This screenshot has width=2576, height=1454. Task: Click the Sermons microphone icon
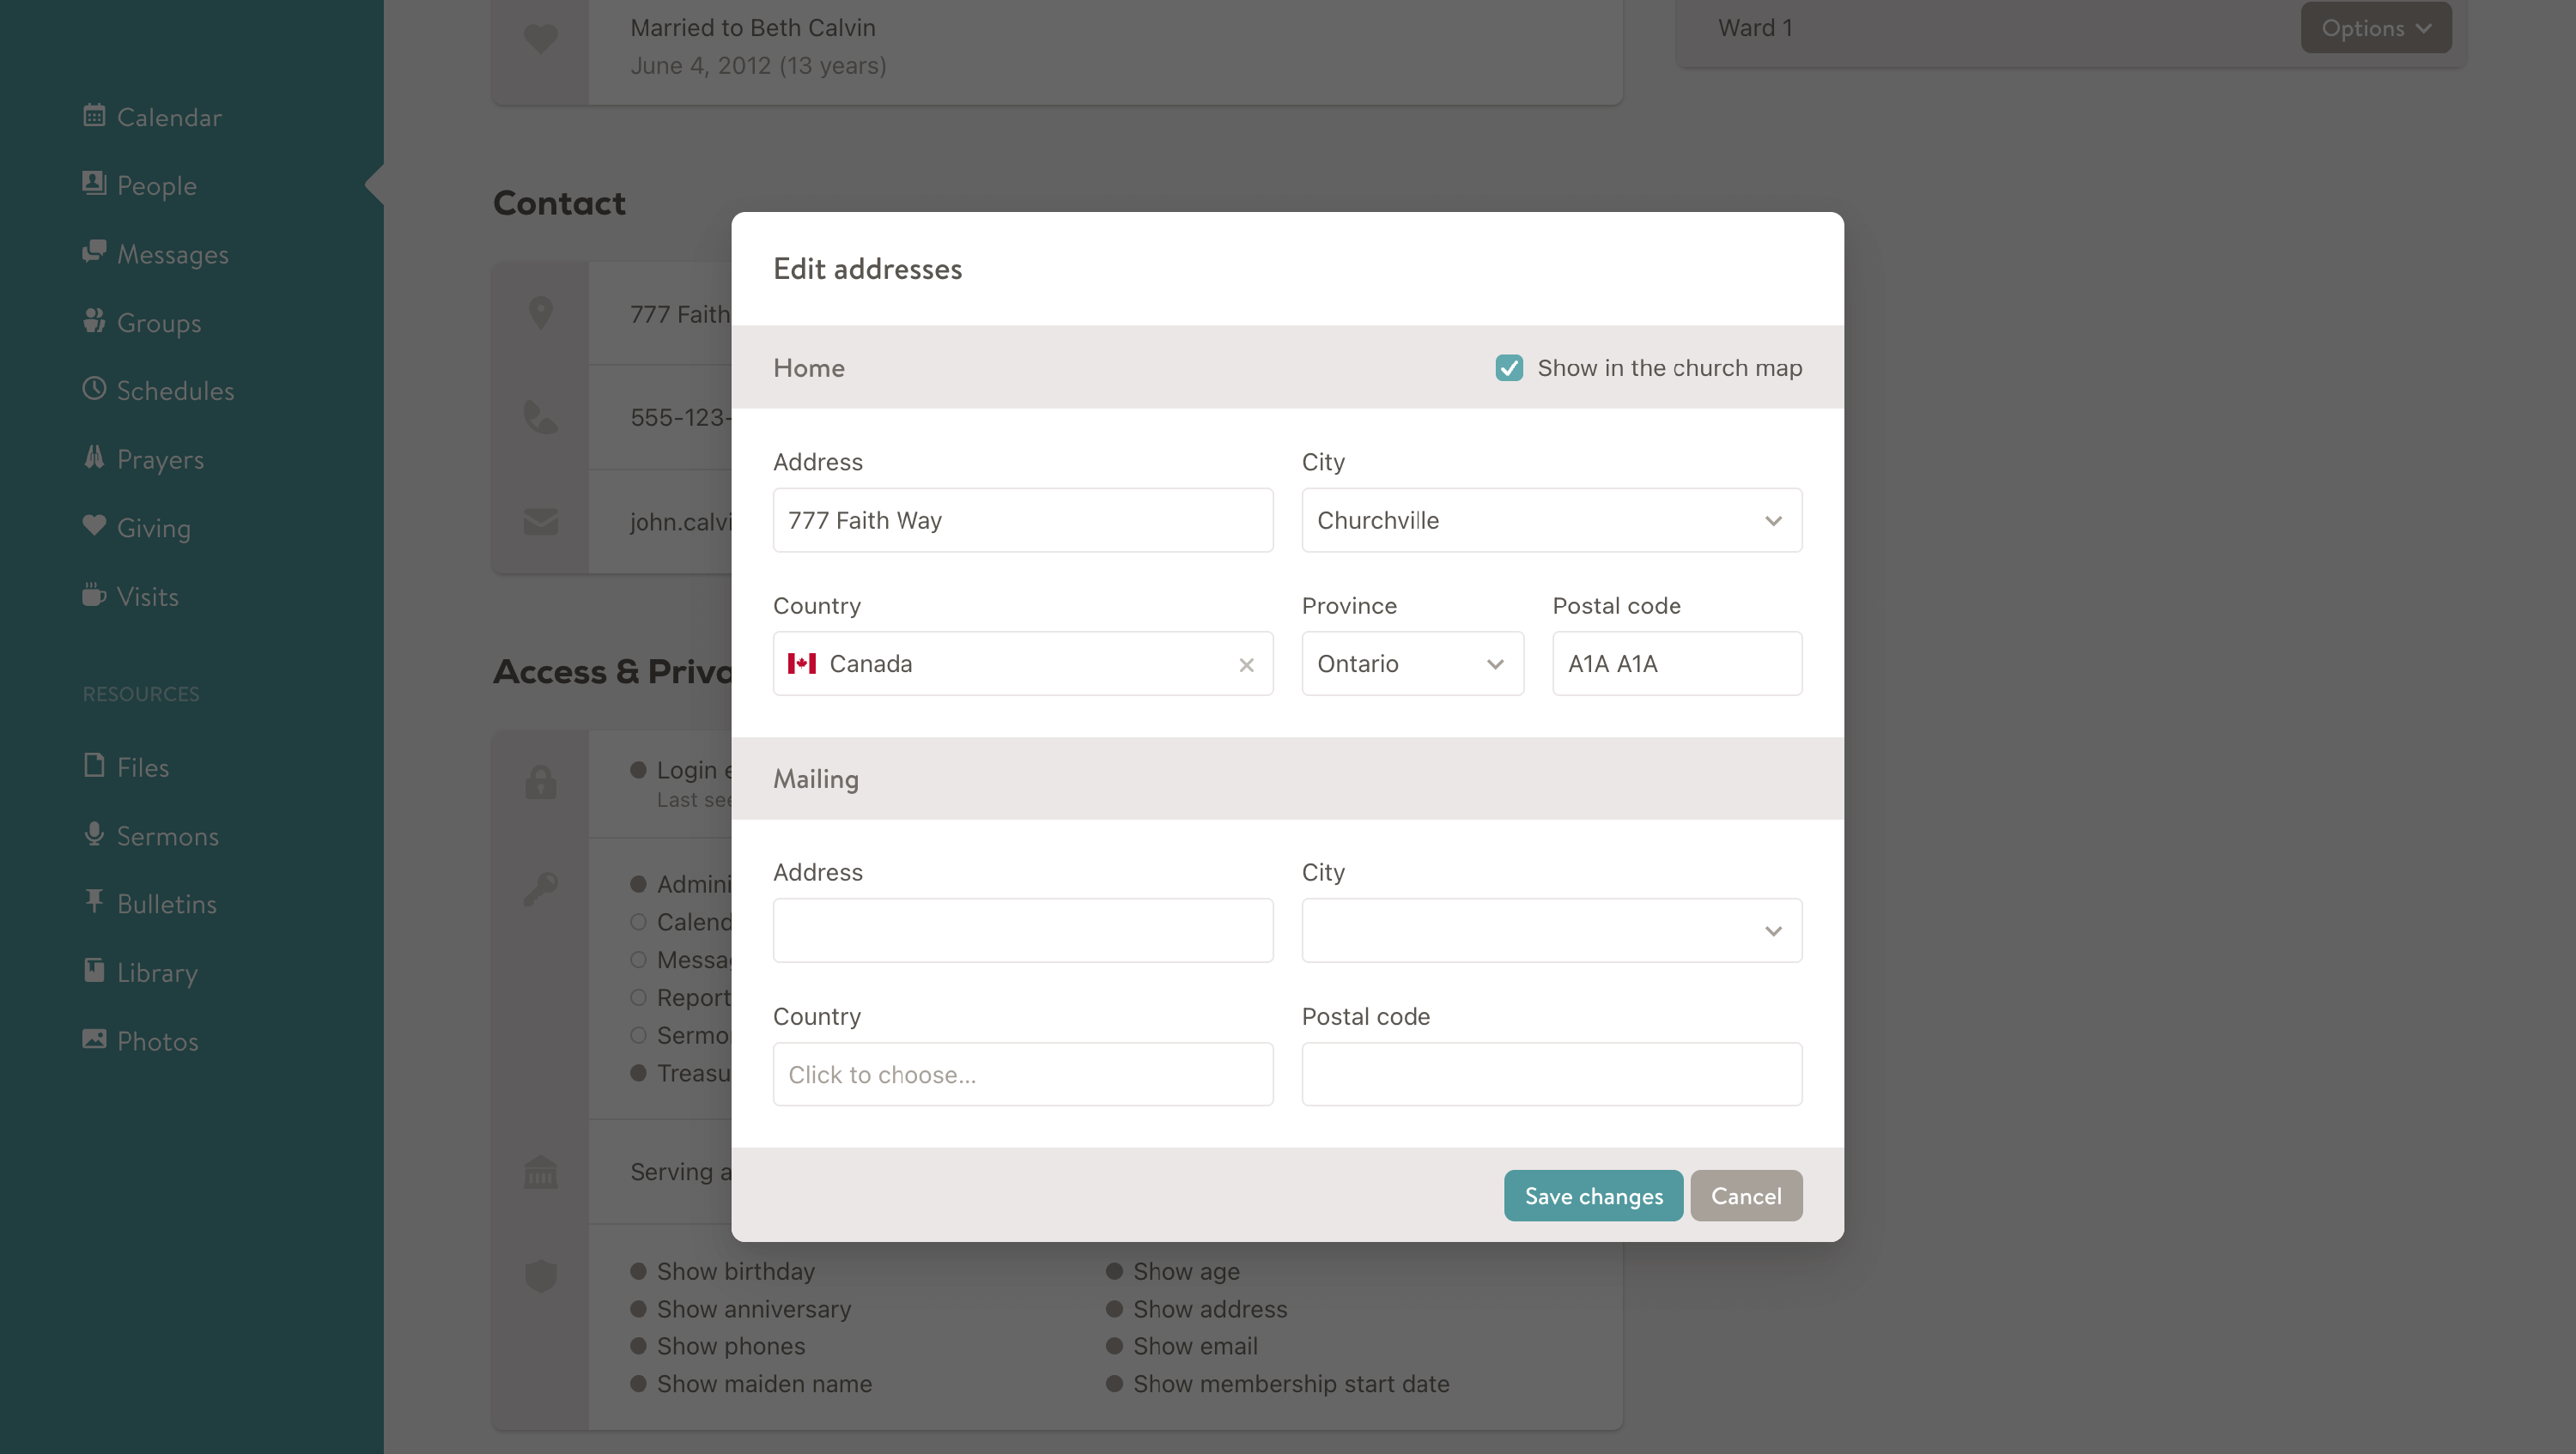pos(94,834)
